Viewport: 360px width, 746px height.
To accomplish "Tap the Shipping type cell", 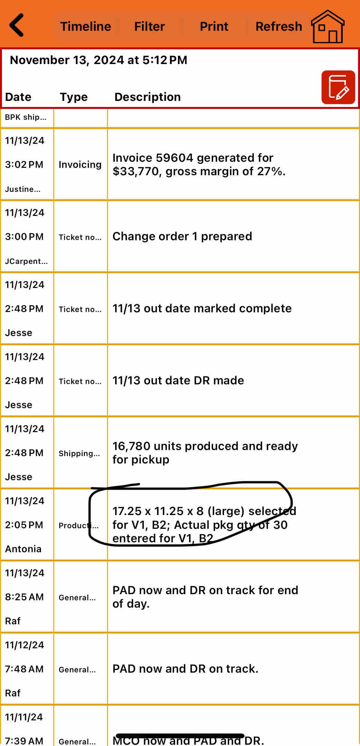I will 79,453.
